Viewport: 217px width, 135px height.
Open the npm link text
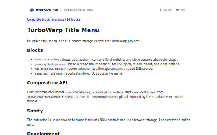point(182,10)
